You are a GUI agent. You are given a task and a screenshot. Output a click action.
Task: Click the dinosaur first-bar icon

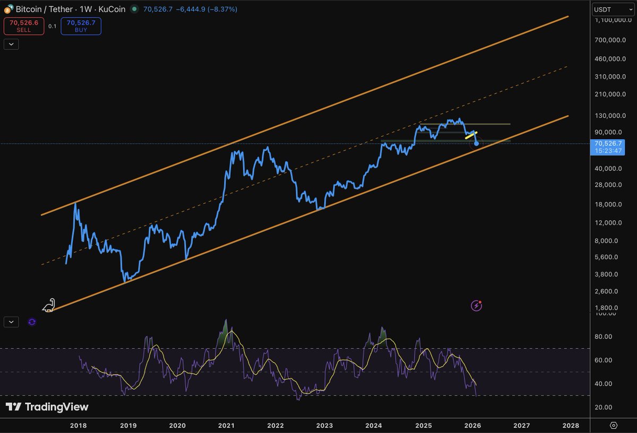[49, 305]
